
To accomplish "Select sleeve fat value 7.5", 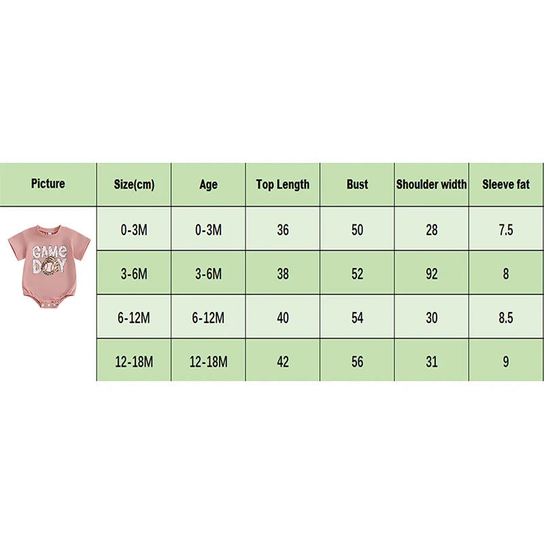I will point(506,230).
